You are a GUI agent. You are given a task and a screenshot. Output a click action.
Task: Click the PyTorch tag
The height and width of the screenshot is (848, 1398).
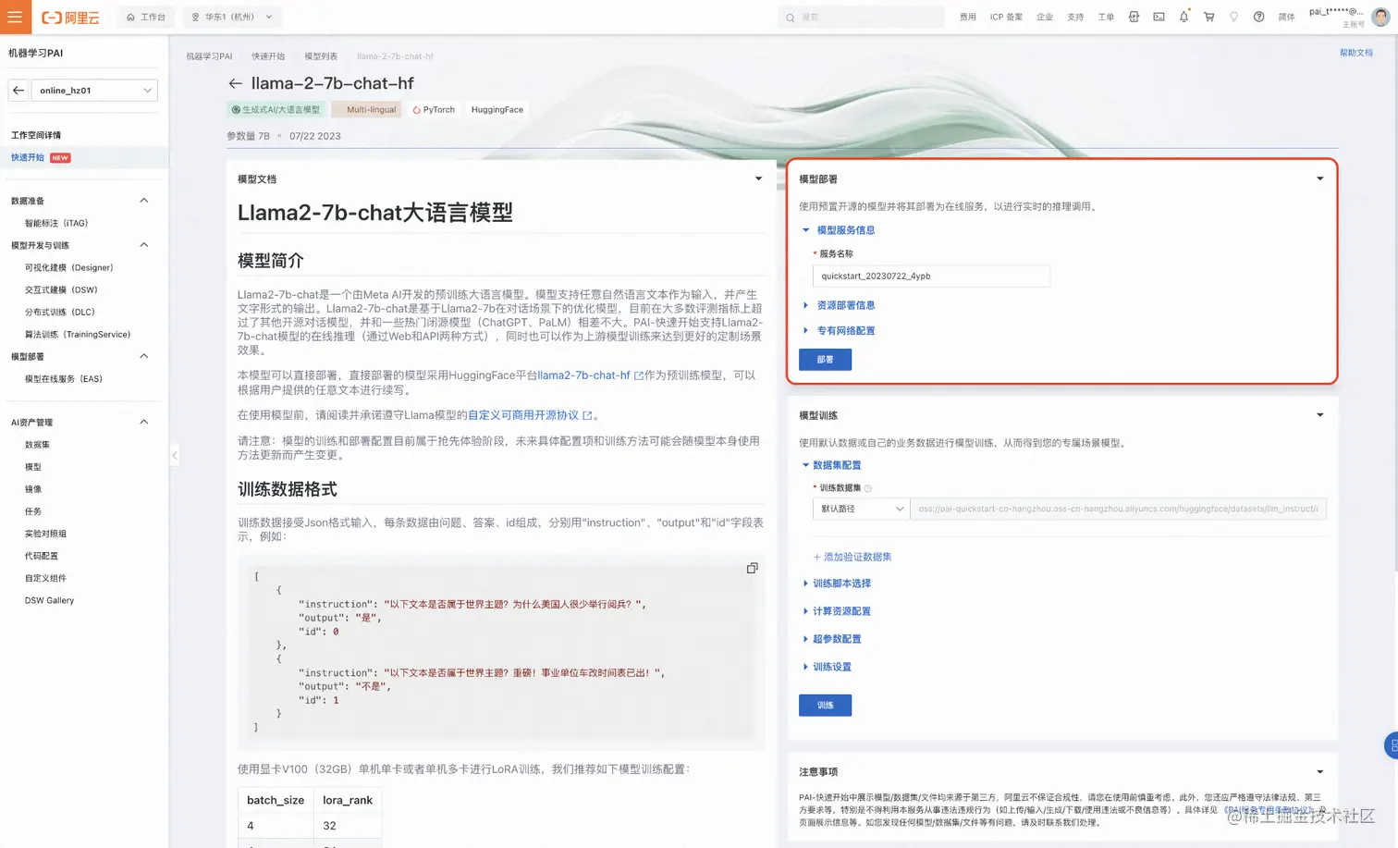pos(434,109)
